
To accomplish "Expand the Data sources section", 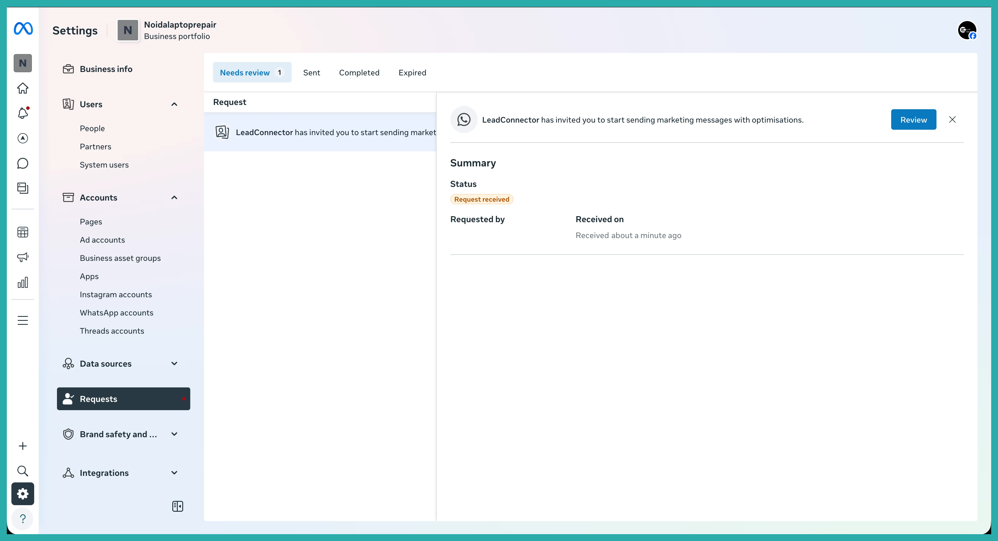I will pos(174,364).
